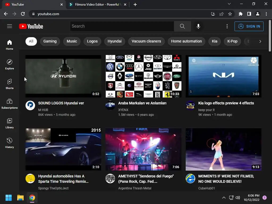Select the Music filter chip

[72, 41]
